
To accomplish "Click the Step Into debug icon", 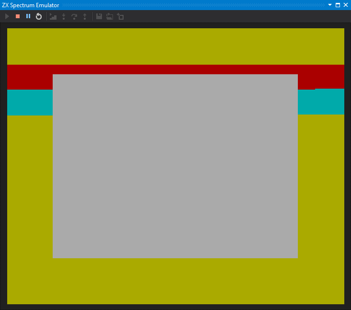I will click(64, 16).
